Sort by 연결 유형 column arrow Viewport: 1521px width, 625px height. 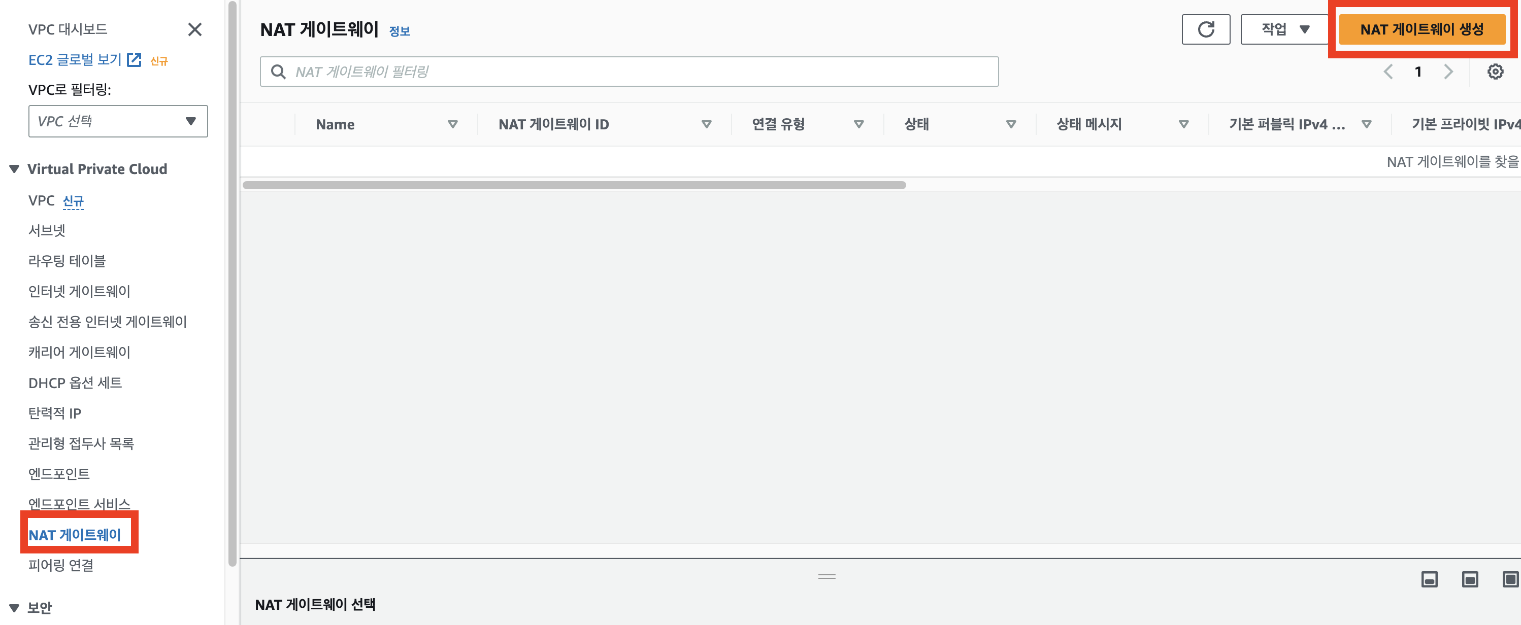(x=859, y=124)
